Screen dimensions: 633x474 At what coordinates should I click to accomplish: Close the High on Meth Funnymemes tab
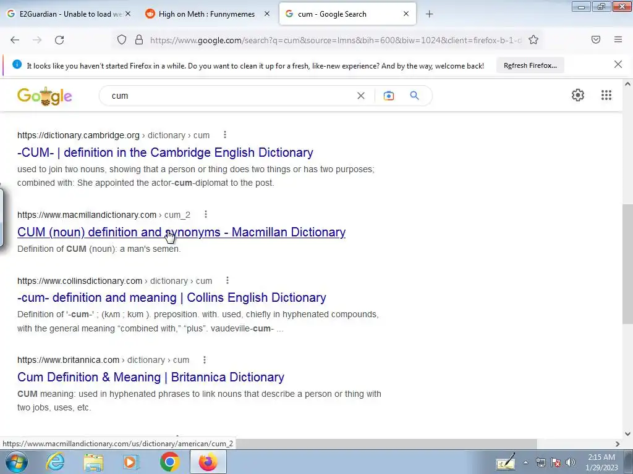(x=267, y=14)
